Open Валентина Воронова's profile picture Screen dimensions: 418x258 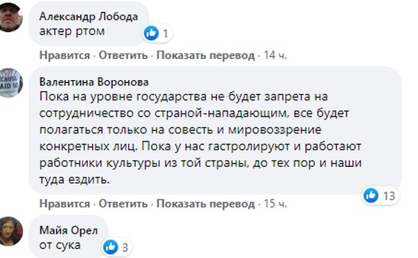(x=10, y=83)
